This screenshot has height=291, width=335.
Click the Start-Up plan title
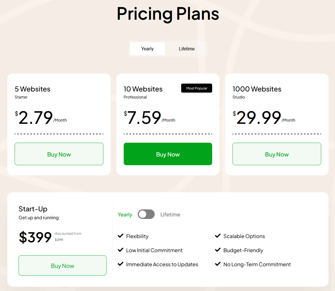pyautogui.click(x=33, y=209)
